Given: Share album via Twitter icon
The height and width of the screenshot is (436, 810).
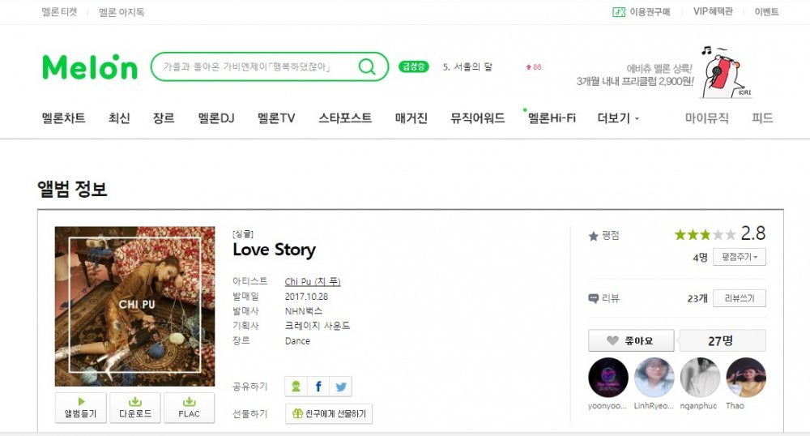Looking at the screenshot, I should [x=341, y=387].
